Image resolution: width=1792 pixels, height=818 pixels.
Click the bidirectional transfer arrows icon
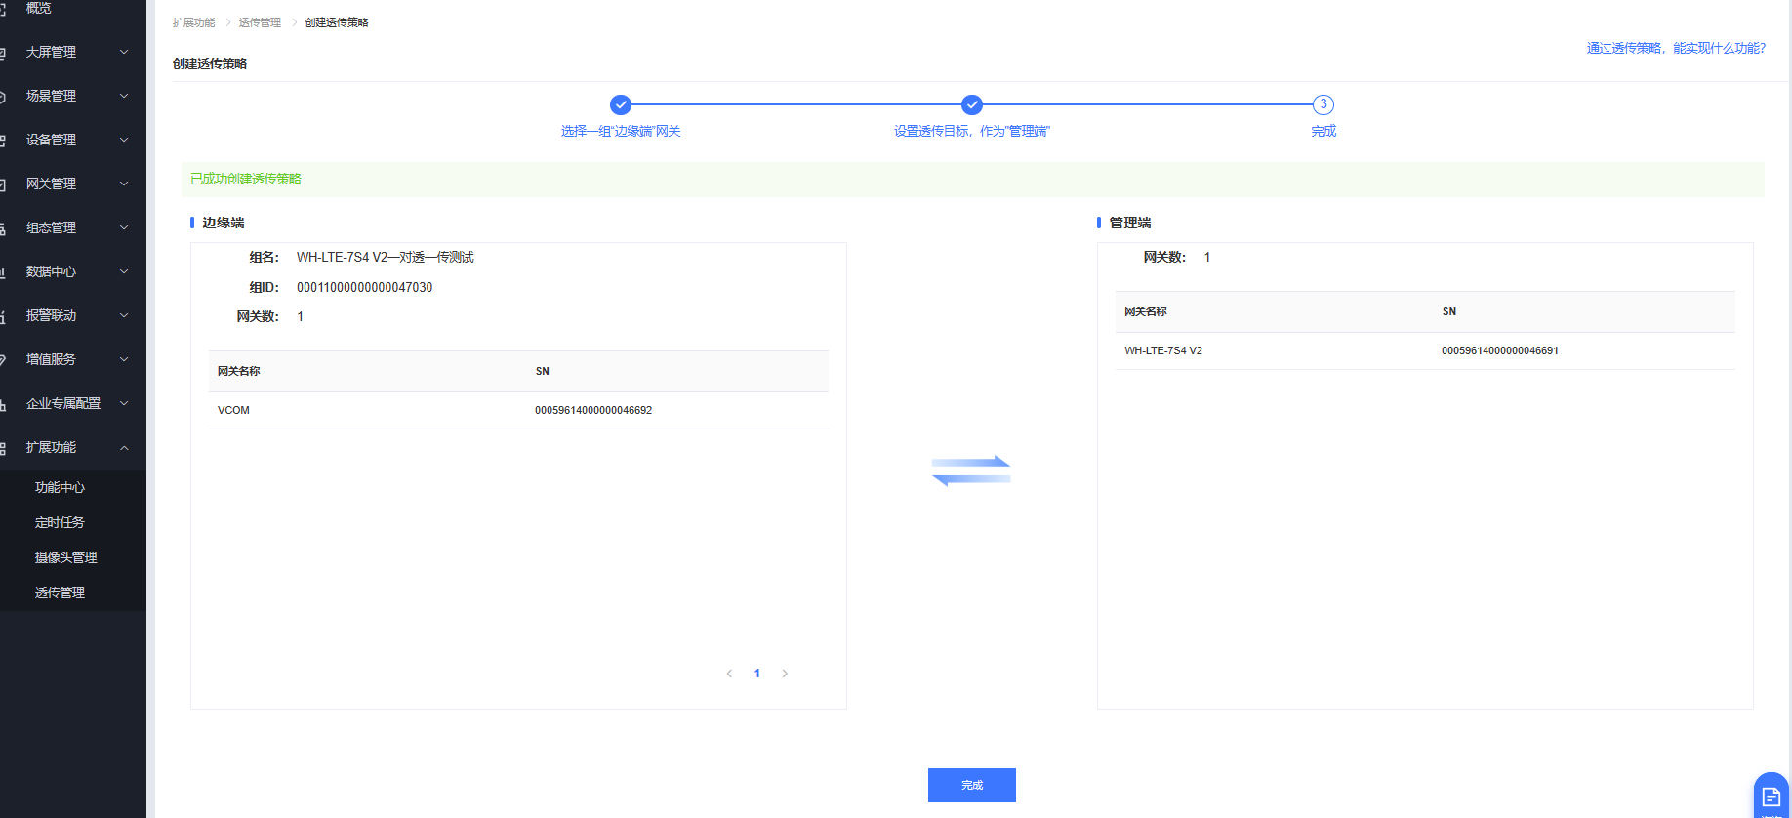971,470
